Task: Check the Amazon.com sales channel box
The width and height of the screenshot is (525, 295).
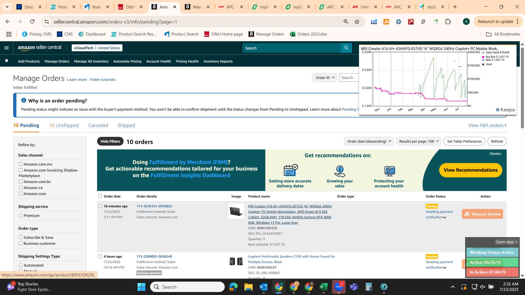Action: pos(21,193)
